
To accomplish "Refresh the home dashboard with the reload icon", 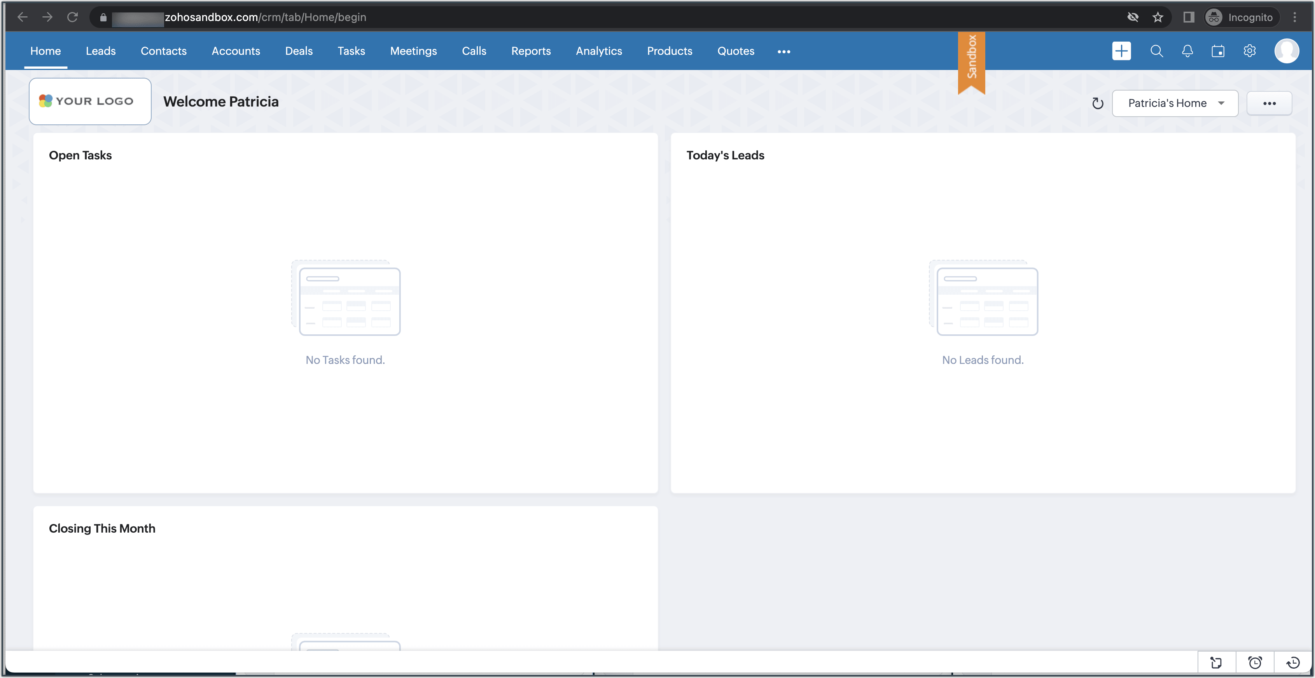I will click(1098, 104).
